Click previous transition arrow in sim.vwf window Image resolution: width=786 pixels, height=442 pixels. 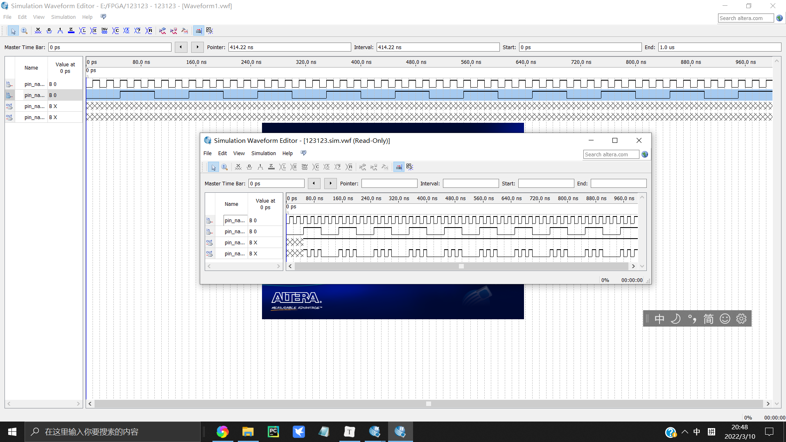coord(314,183)
